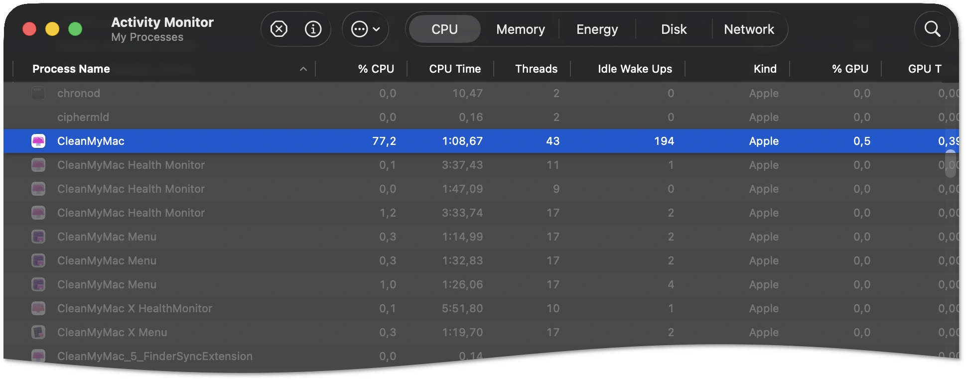
Task: Toggle sort direction arrow in Process Name header
Action: (x=303, y=69)
